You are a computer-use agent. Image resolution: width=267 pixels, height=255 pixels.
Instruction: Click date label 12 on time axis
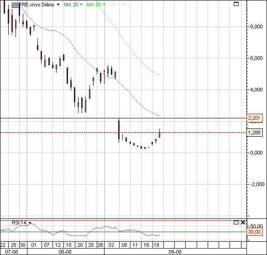[x=58, y=245]
